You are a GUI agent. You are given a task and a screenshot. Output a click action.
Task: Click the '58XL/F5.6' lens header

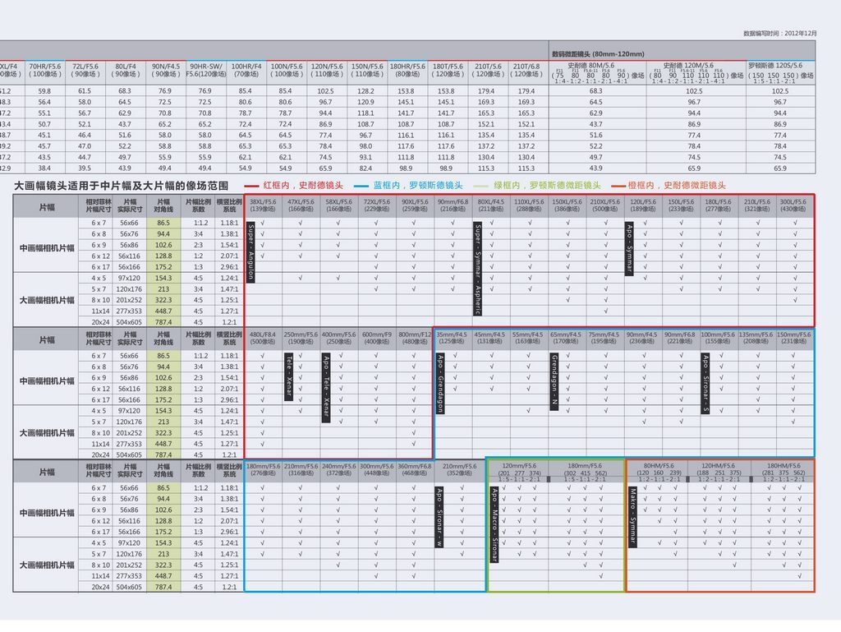pos(338,205)
